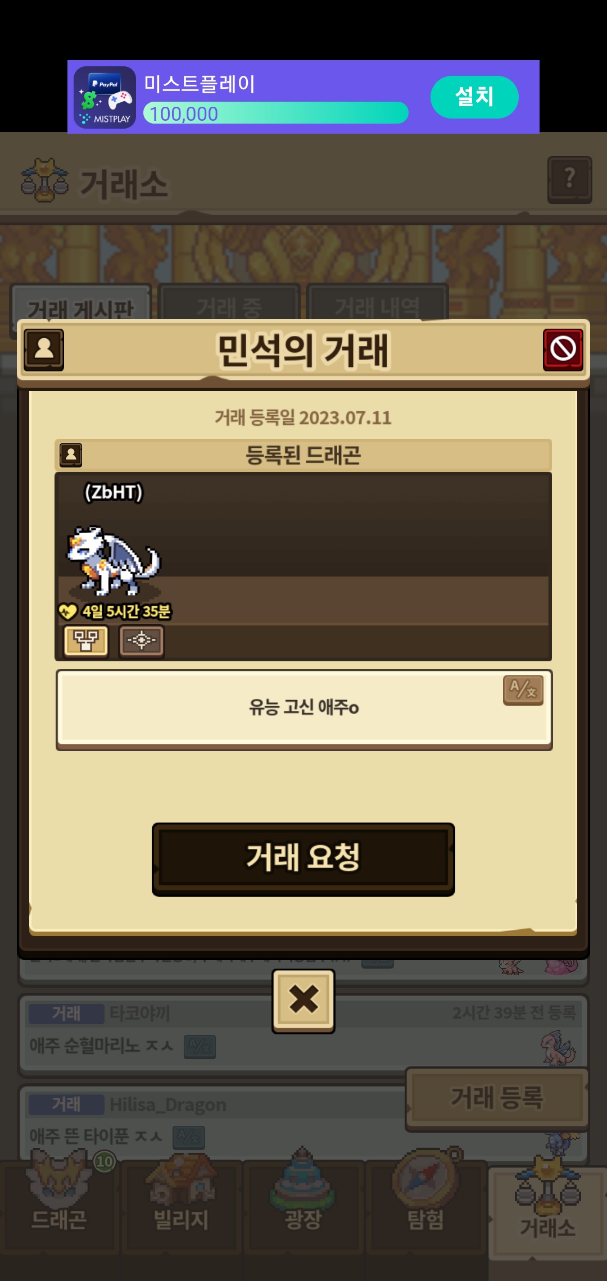Open the help question mark icon
607x1281 pixels.
tap(570, 180)
